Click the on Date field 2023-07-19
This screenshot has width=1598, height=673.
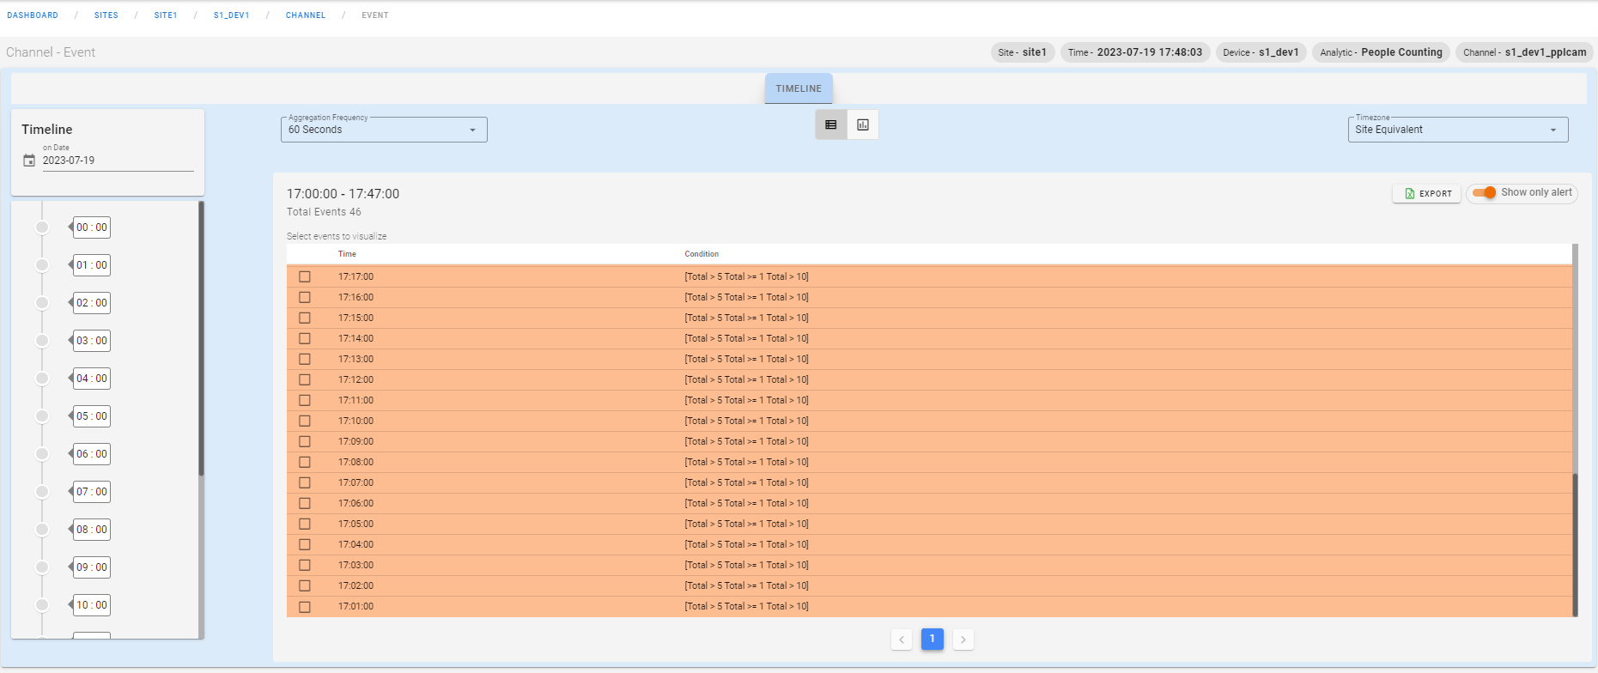click(117, 161)
